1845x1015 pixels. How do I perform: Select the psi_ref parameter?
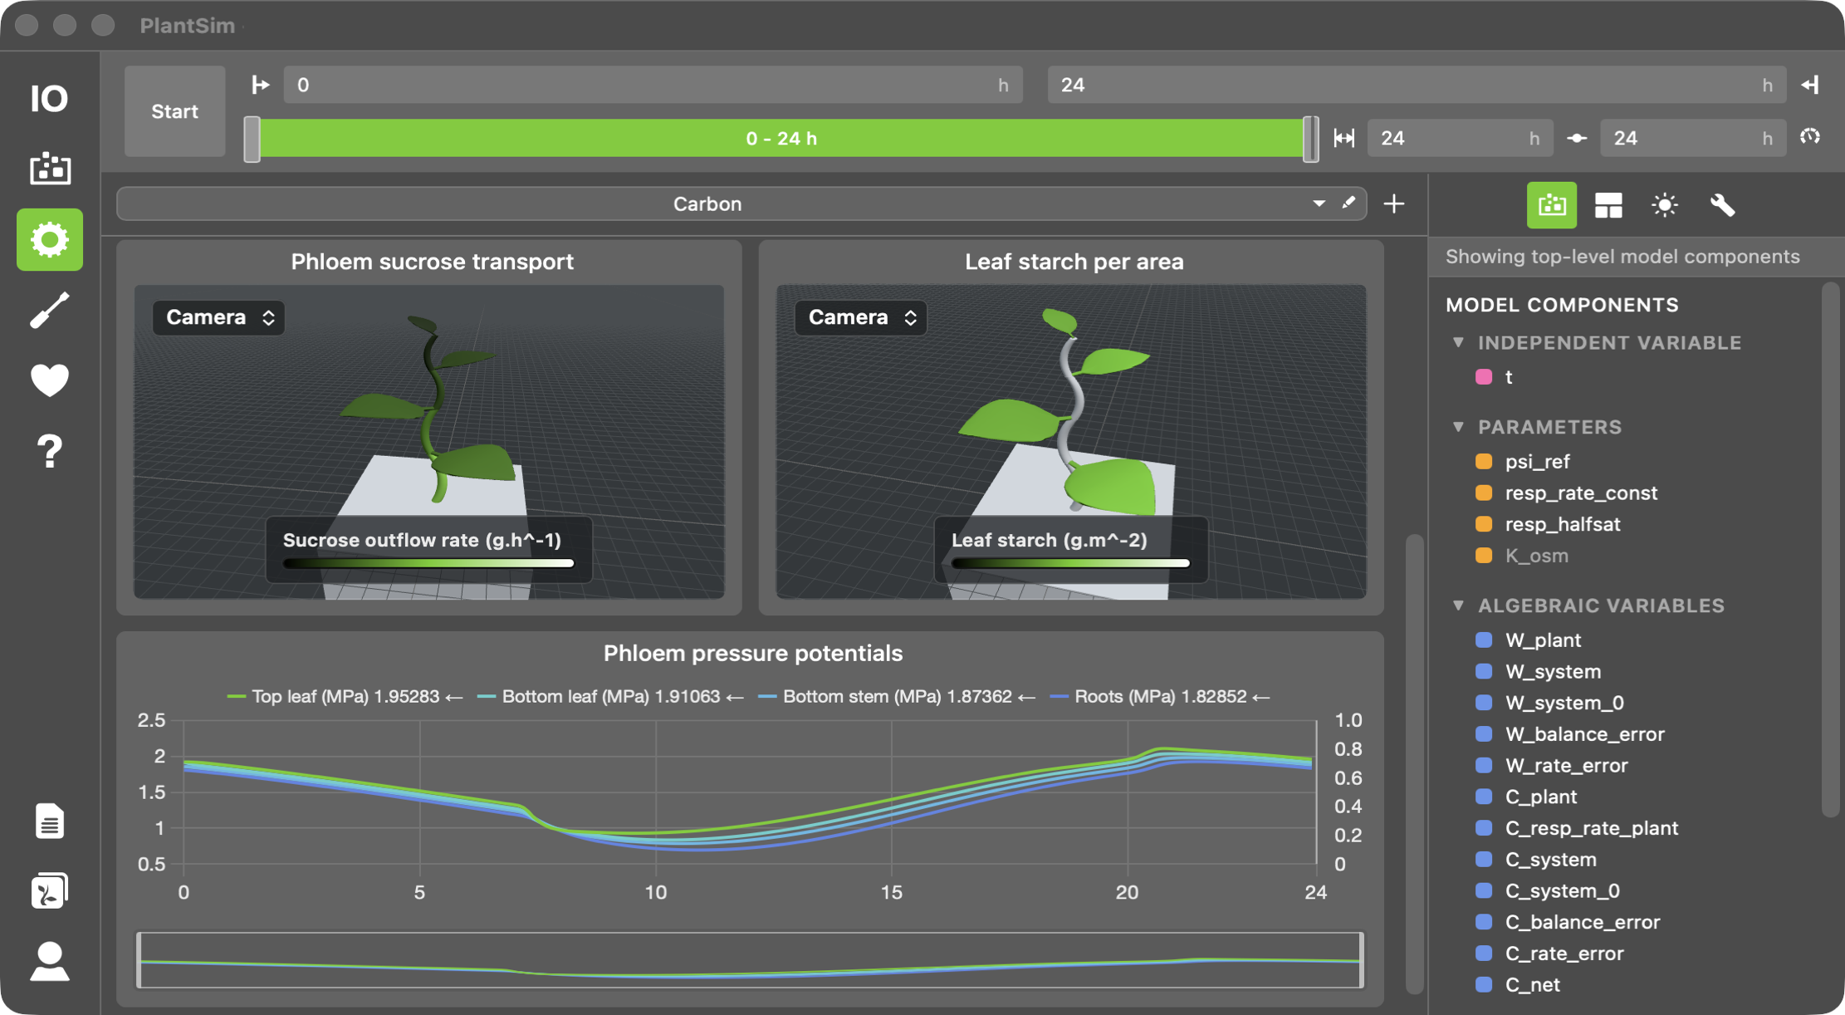(x=1537, y=461)
